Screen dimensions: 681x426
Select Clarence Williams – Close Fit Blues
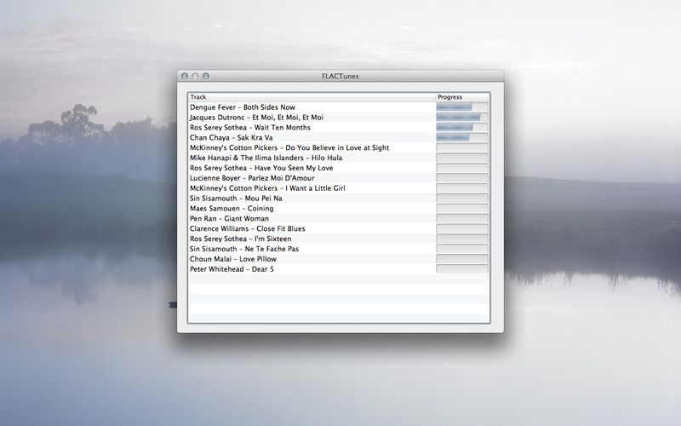point(312,228)
